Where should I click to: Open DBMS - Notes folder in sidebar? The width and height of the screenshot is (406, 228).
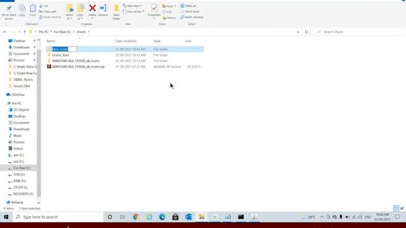click(23, 80)
